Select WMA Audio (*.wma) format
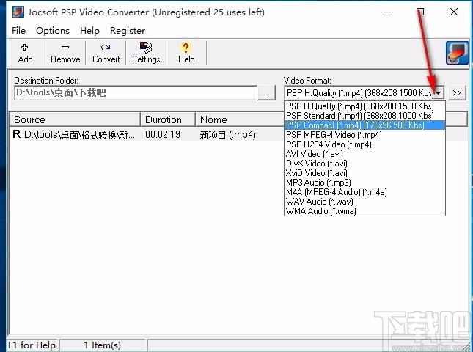The width and height of the screenshot is (473, 352). (x=364, y=211)
